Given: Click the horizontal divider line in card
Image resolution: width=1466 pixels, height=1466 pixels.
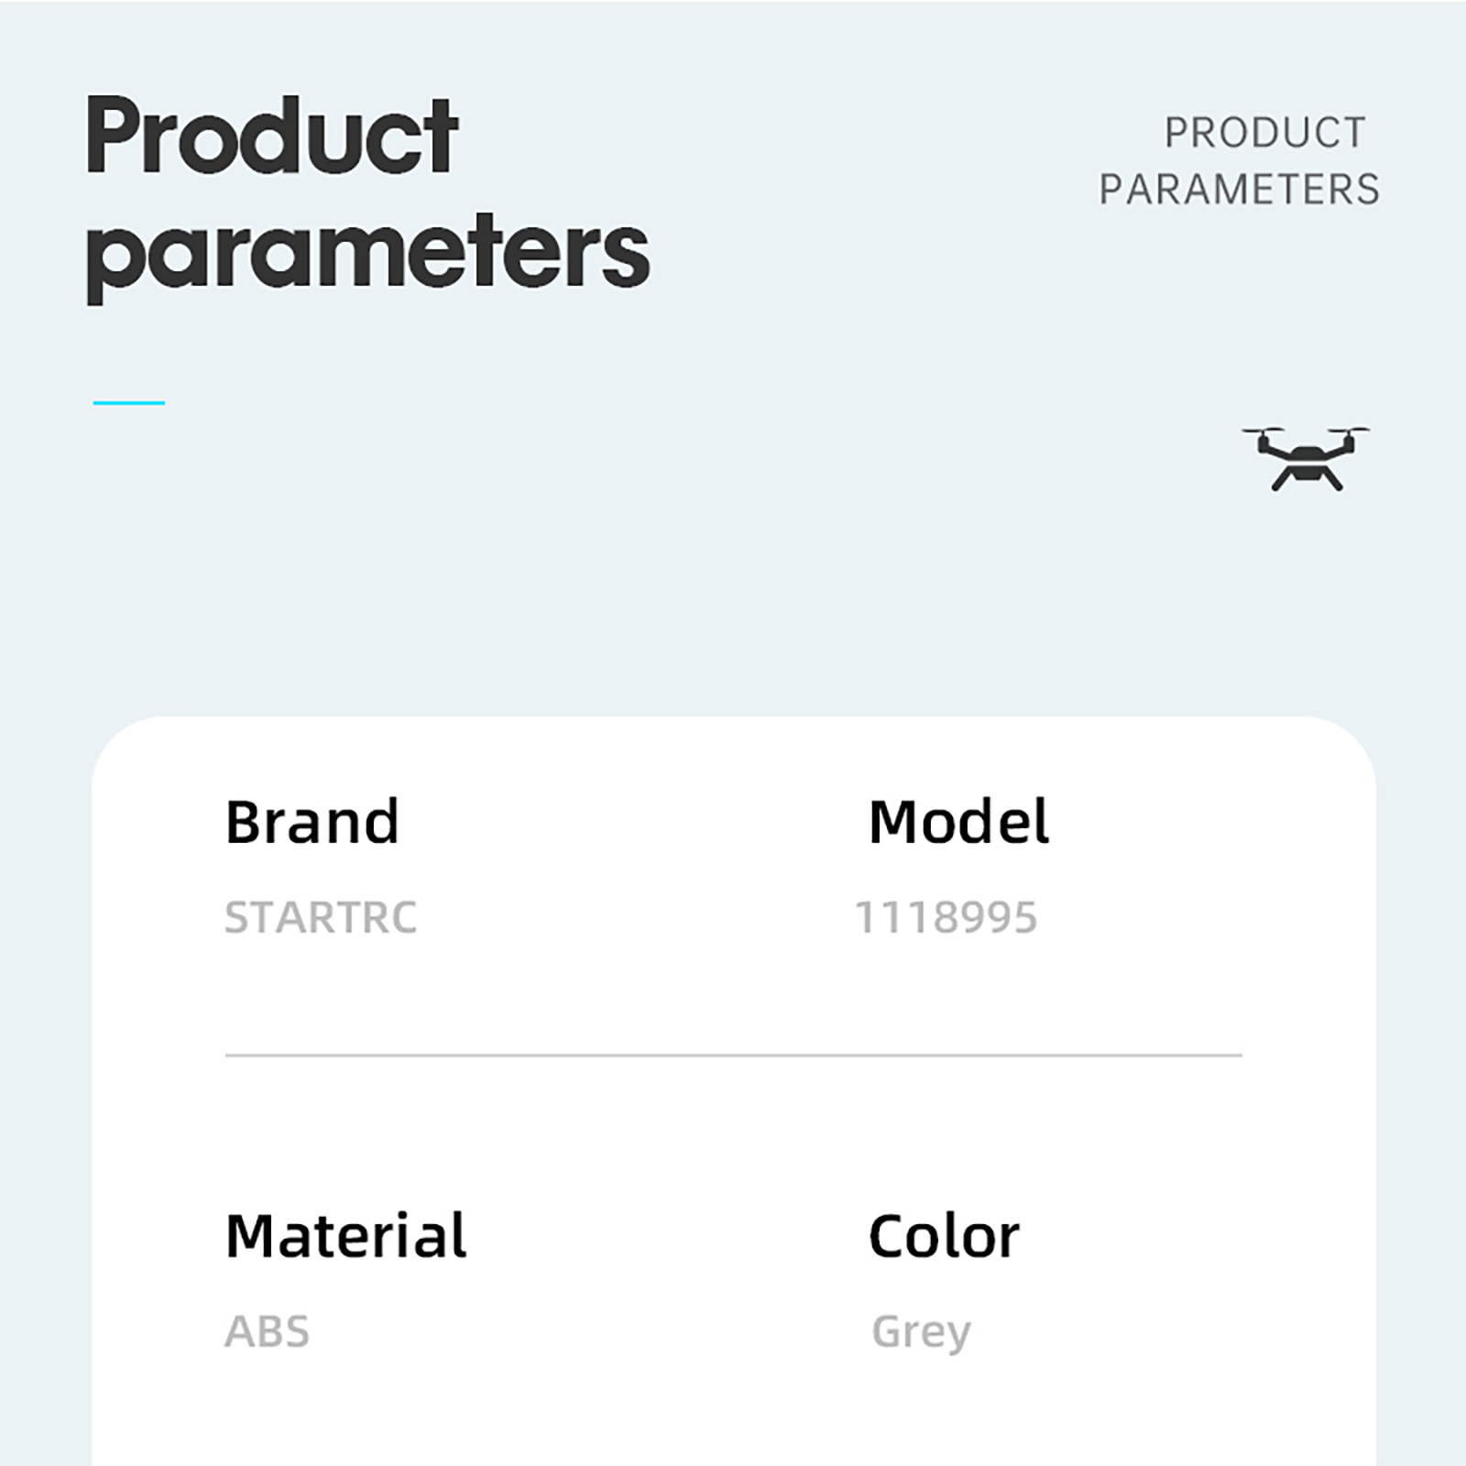Looking at the screenshot, I should point(733,1056).
